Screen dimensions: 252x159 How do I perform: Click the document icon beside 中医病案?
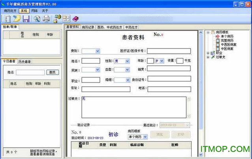[218, 49]
